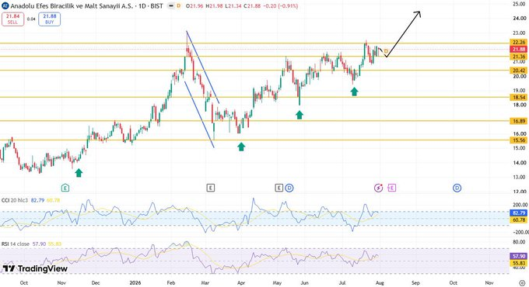Screen dimensions: 529x287
Task: Click the SELL 21.84 button
Action: coord(12,19)
